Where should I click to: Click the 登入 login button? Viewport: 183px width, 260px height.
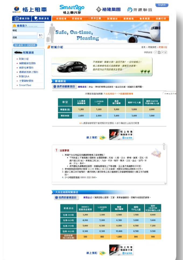pyautogui.click(x=41, y=36)
